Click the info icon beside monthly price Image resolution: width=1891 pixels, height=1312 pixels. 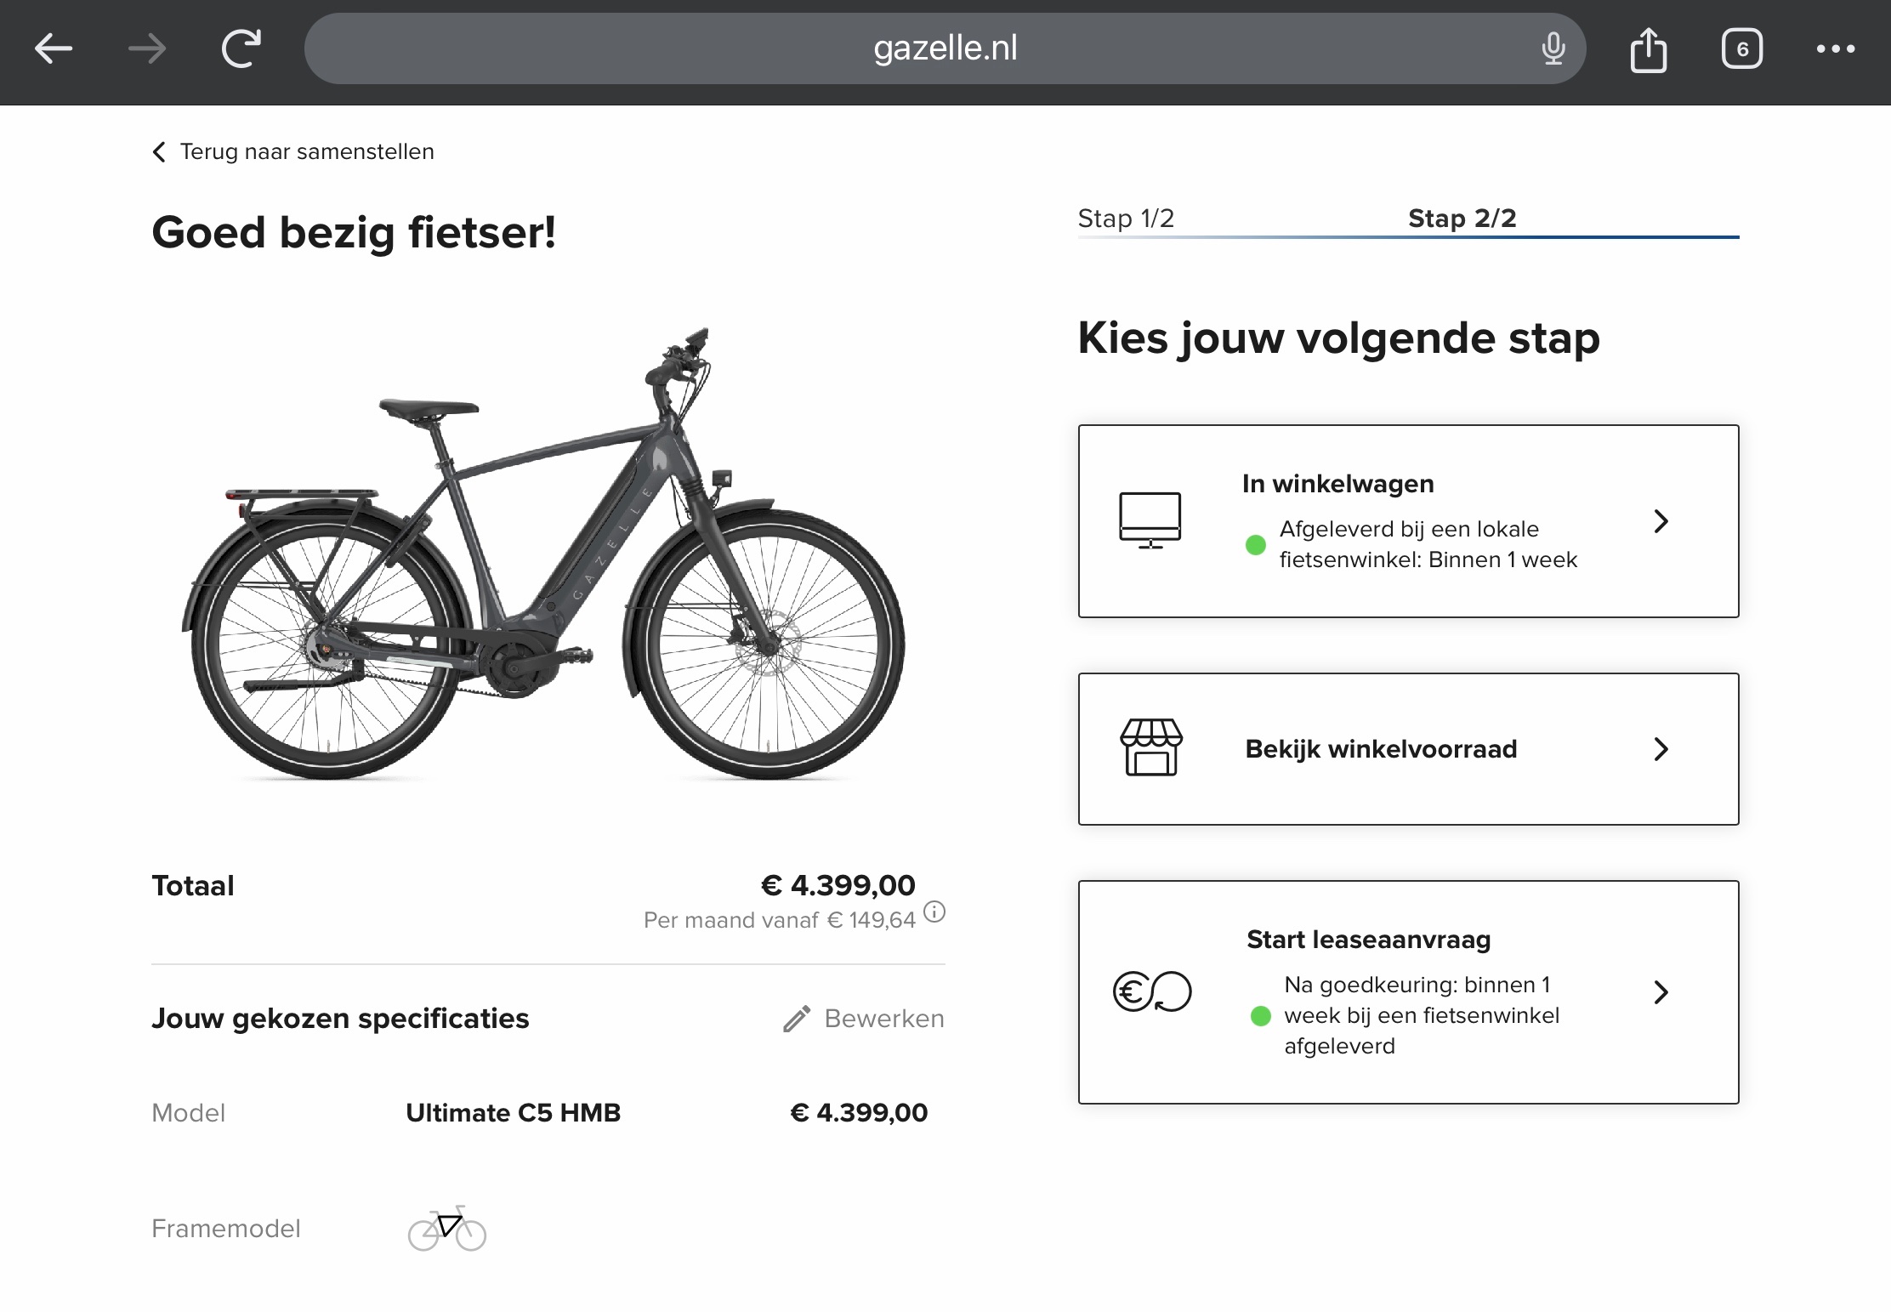[934, 912]
